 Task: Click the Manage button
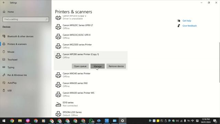(x=98, y=66)
